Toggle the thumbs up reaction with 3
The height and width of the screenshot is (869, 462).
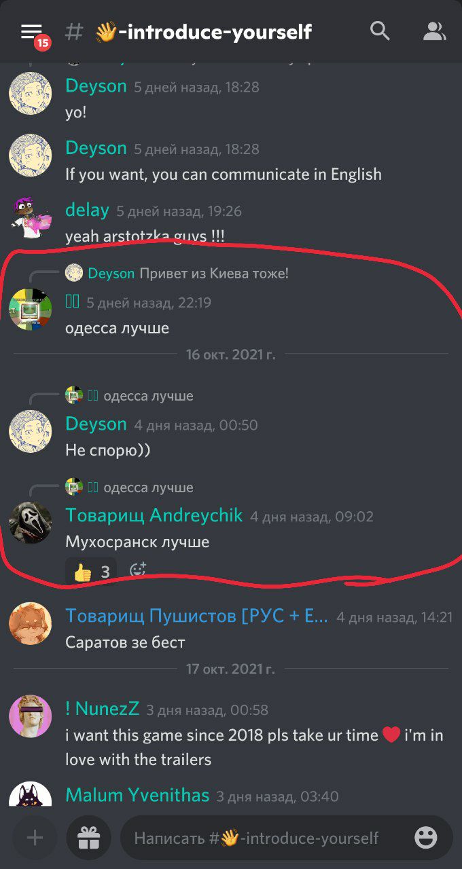91,572
